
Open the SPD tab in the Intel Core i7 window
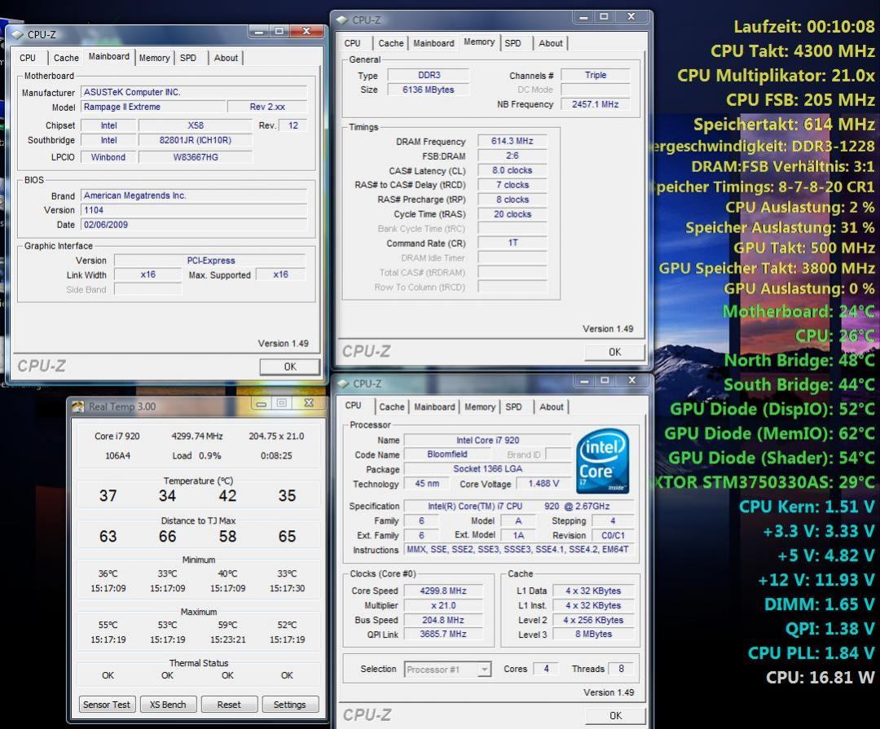point(513,407)
